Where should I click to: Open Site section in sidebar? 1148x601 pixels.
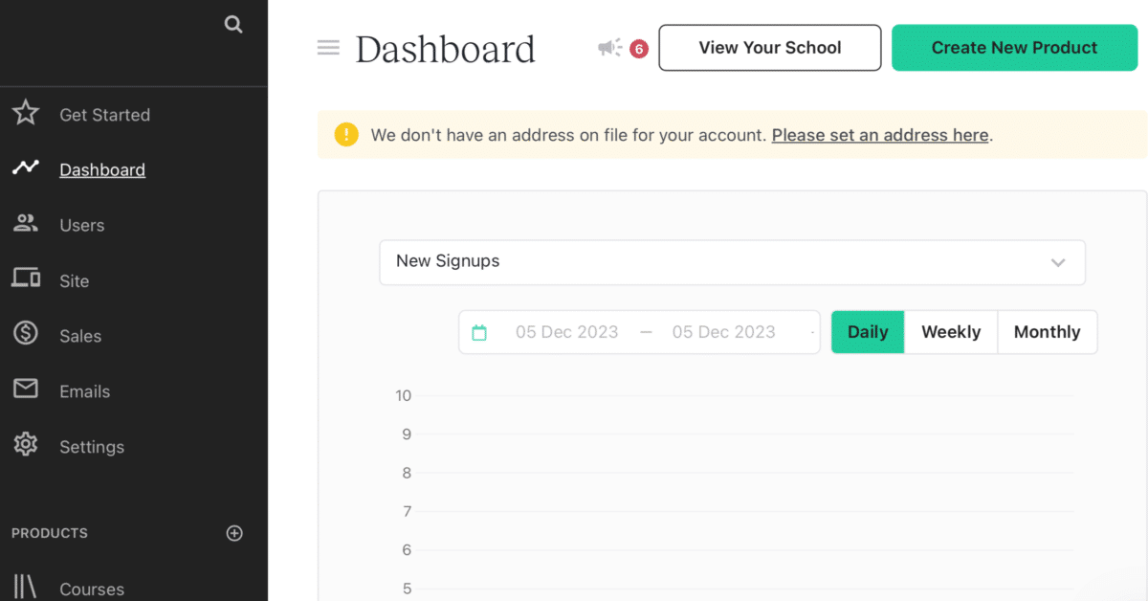tap(74, 281)
